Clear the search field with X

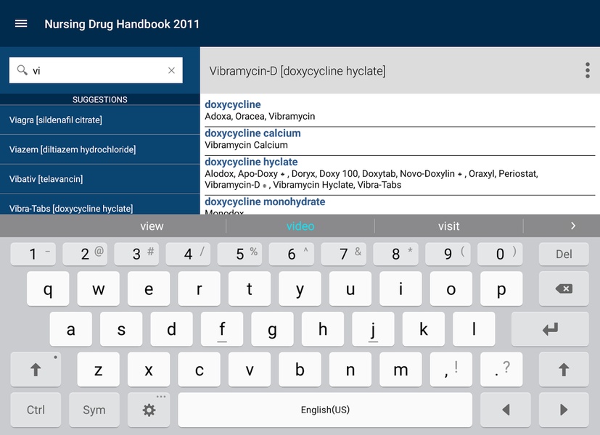pyautogui.click(x=171, y=70)
